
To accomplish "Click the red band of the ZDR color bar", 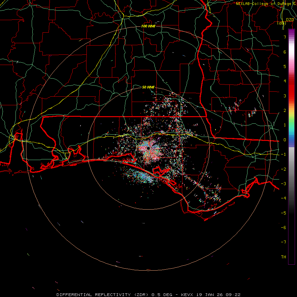I will point(291,89).
